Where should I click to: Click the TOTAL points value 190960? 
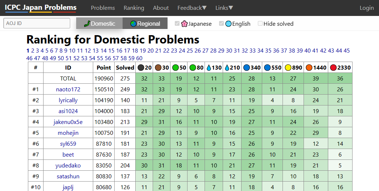click(104, 79)
